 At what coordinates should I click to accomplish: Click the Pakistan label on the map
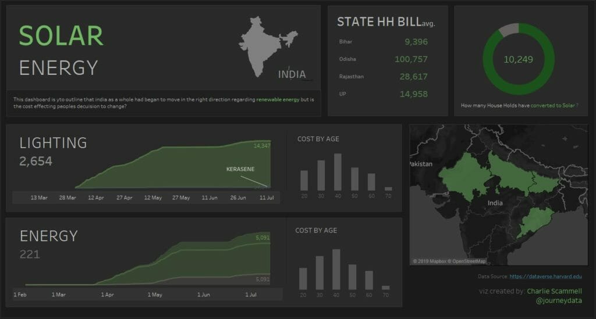(421, 164)
